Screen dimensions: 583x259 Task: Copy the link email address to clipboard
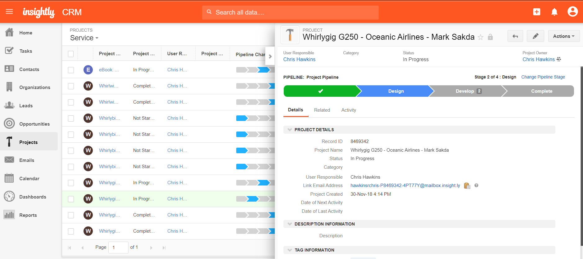467,186
